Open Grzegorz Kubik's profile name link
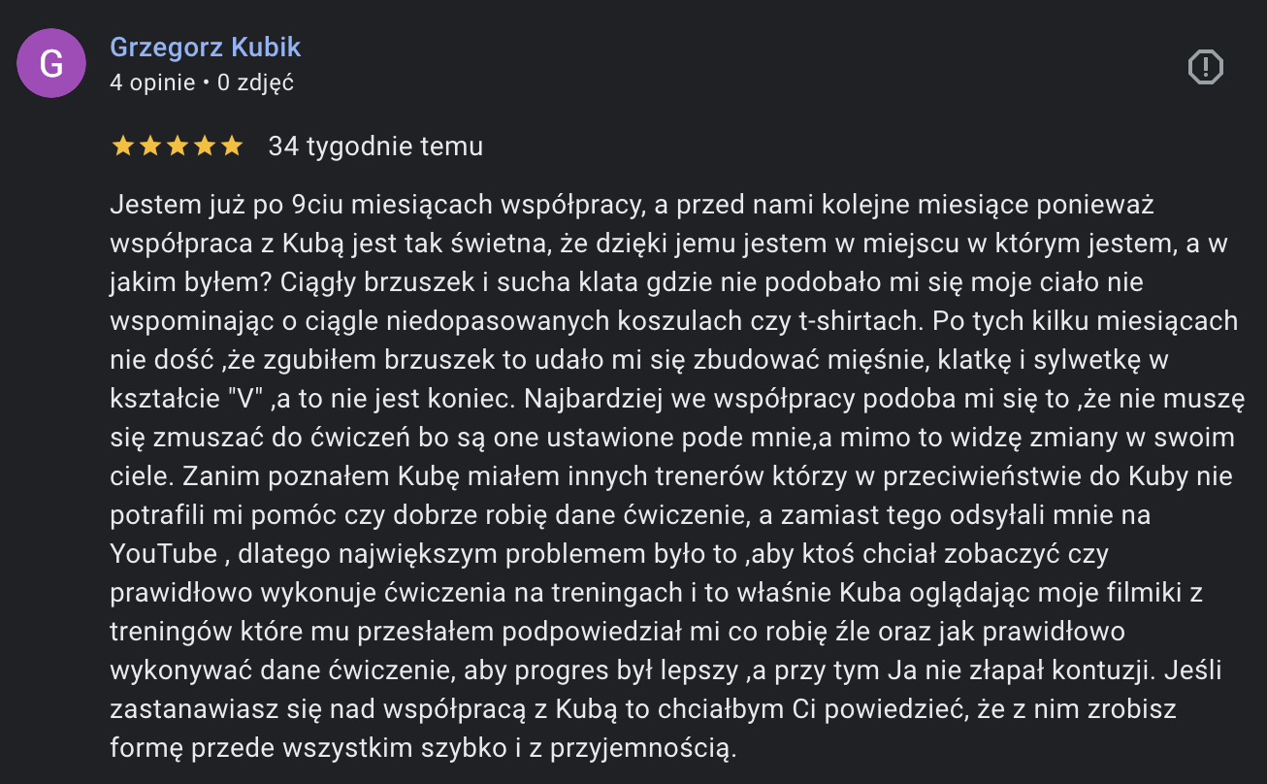The width and height of the screenshot is (1267, 784). pos(206,47)
